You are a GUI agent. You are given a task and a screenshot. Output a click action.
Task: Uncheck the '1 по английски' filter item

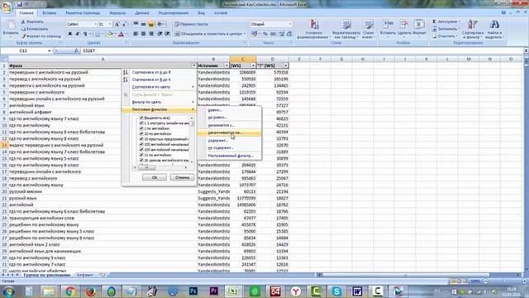141,128
